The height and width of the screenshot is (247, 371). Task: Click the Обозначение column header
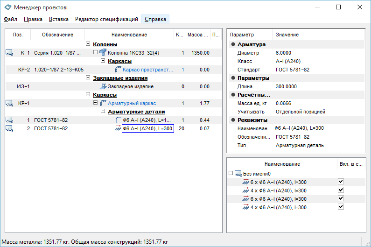tap(57, 35)
